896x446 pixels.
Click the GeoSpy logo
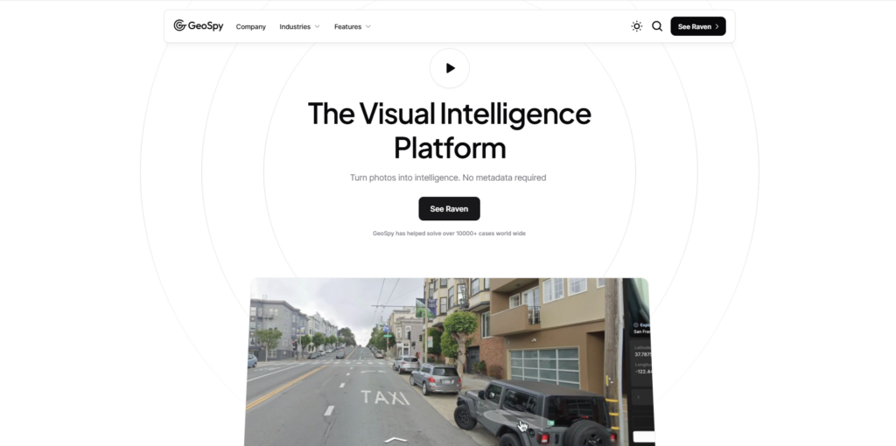[199, 25]
